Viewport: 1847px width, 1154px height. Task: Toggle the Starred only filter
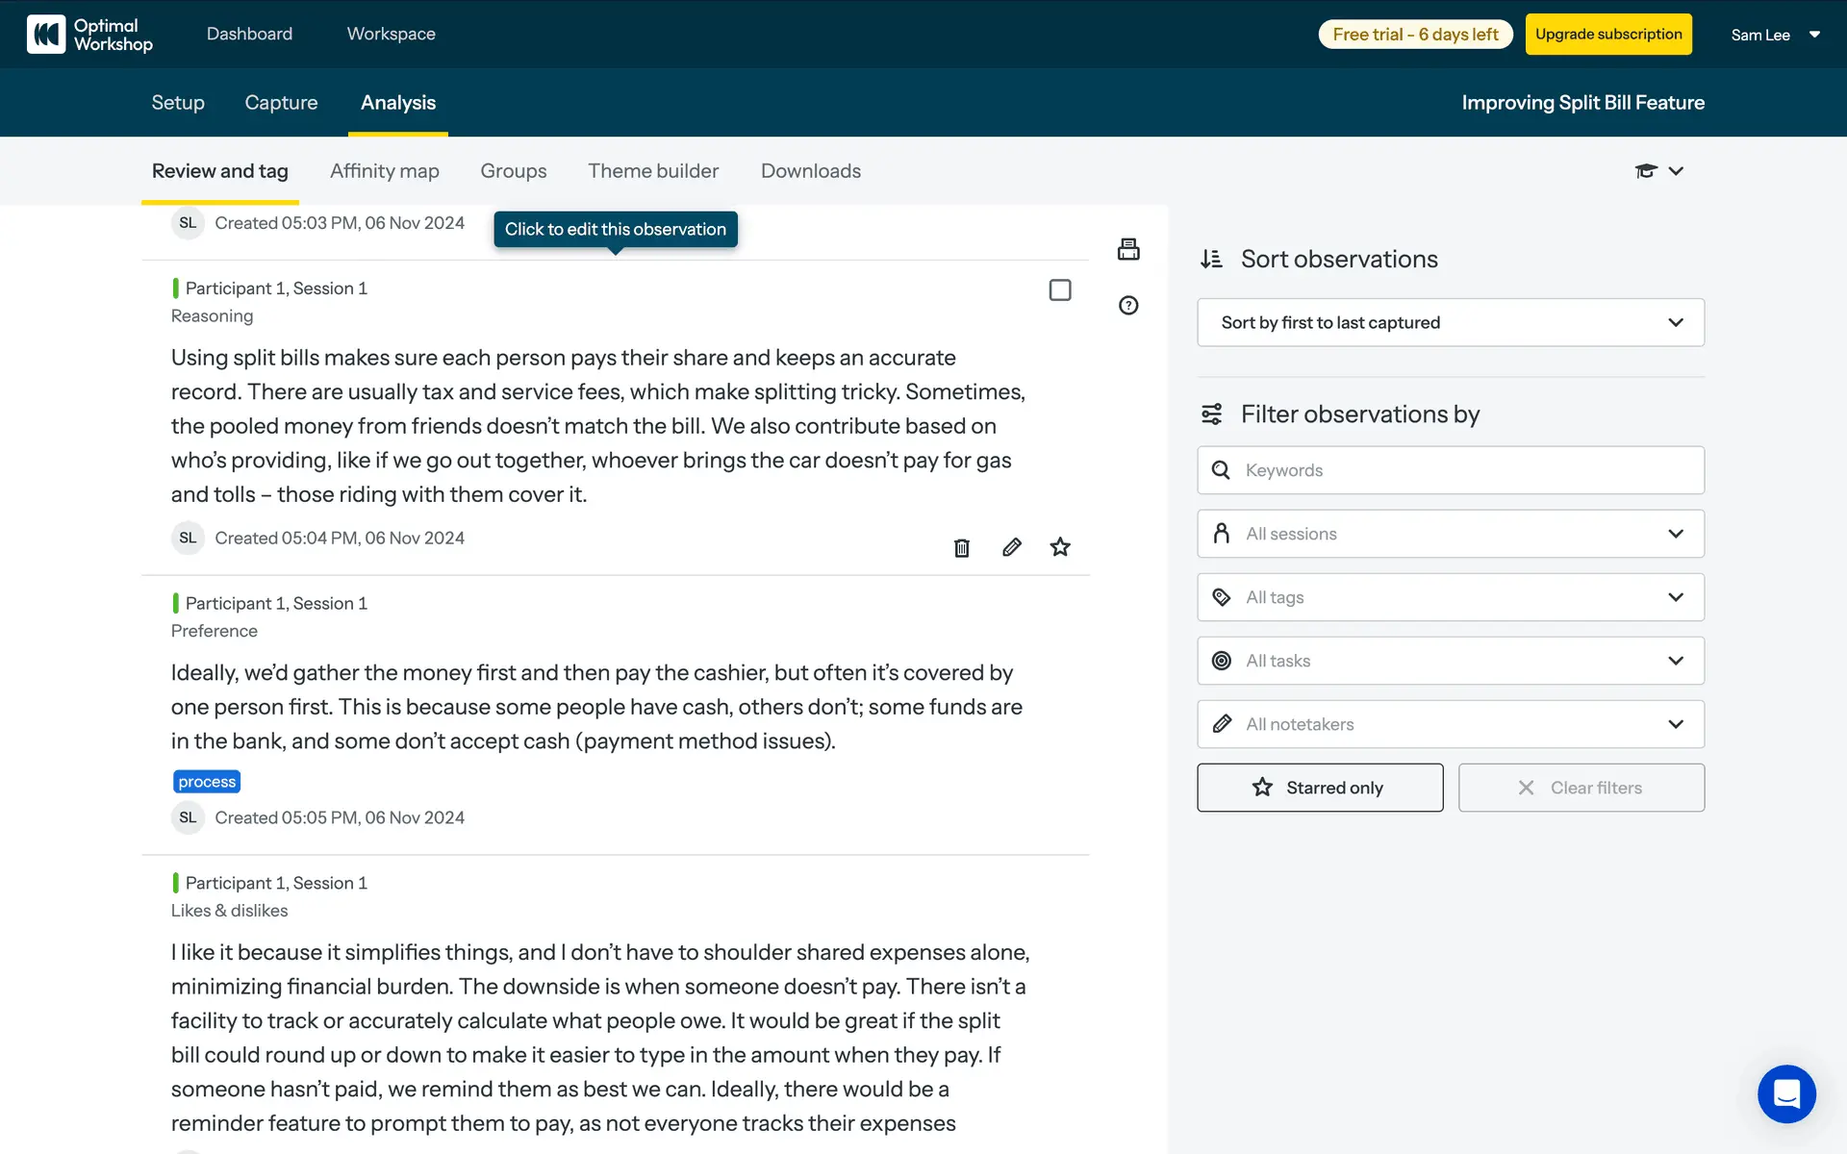(x=1319, y=788)
